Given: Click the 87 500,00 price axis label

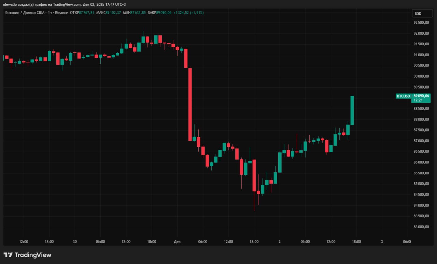Looking at the screenshot, I should (x=421, y=130).
